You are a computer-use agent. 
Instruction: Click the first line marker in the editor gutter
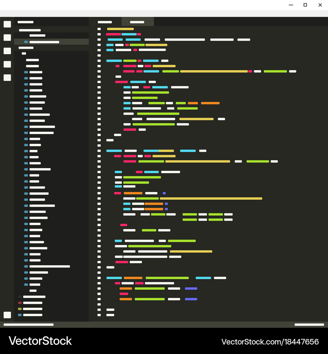click(99, 29)
